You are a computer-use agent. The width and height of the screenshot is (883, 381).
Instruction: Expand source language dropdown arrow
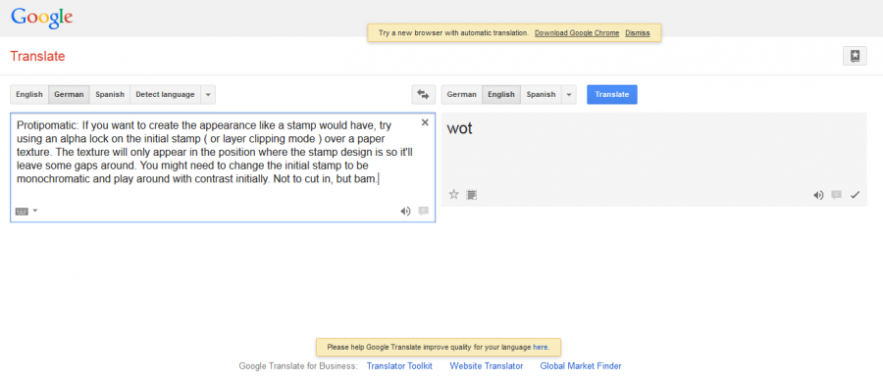point(208,94)
